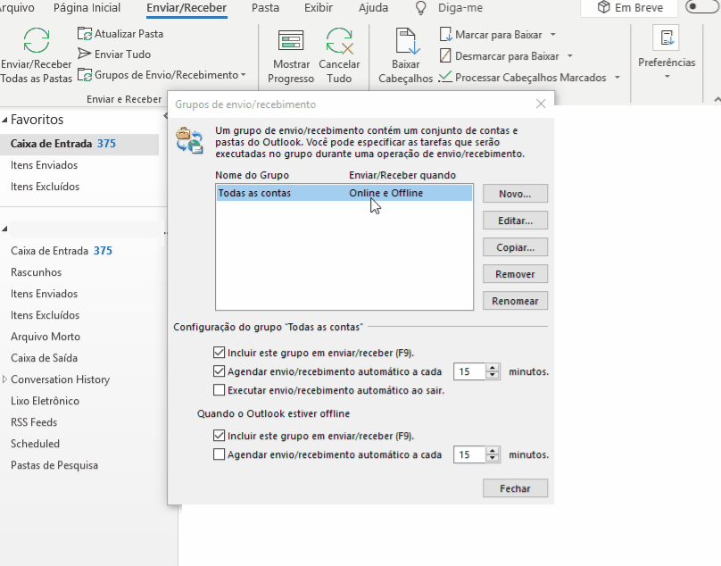Screen dimensions: 721x566
Task: Open the Lixo Eletrônico folder
Action: [45, 400]
